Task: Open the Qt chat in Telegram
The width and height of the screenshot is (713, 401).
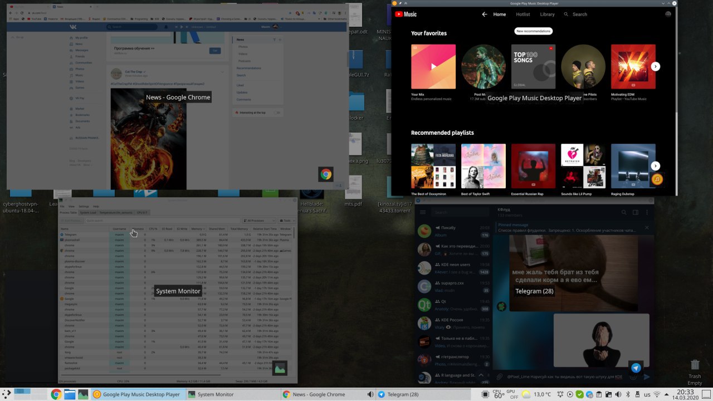Action: tap(453, 305)
